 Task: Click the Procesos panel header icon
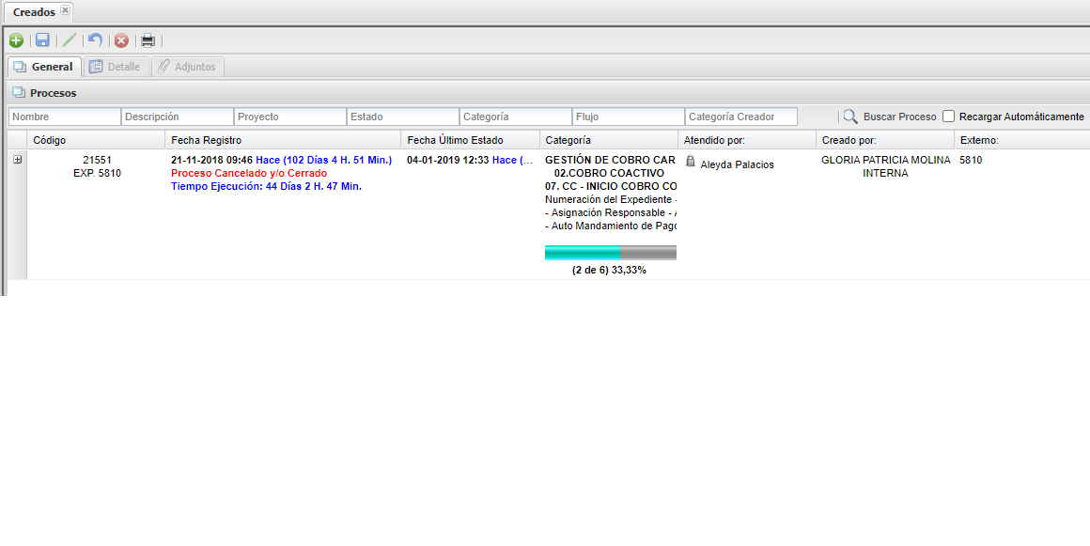click(19, 92)
